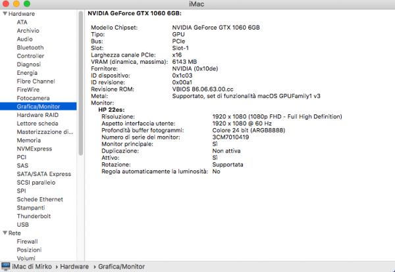Click Grafica/Monitor in the path bar
The image size is (395, 272).
point(121,267)
